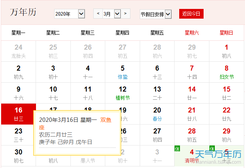Viewport: 245px width, 168px height.
Task: Select February 27 初五 greyed date
Action: pyautogui.click(x=122, y=51)
